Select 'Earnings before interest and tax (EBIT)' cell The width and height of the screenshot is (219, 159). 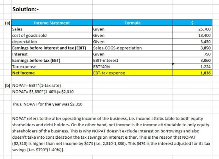pos(52,48)
